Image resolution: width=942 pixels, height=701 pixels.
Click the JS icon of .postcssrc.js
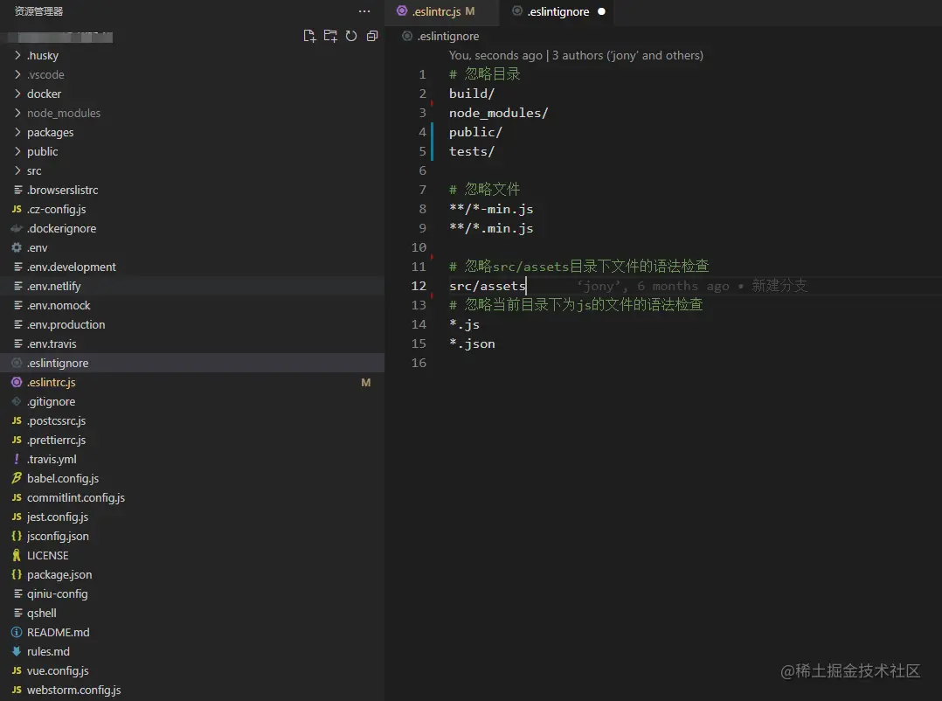pos(17,420)
